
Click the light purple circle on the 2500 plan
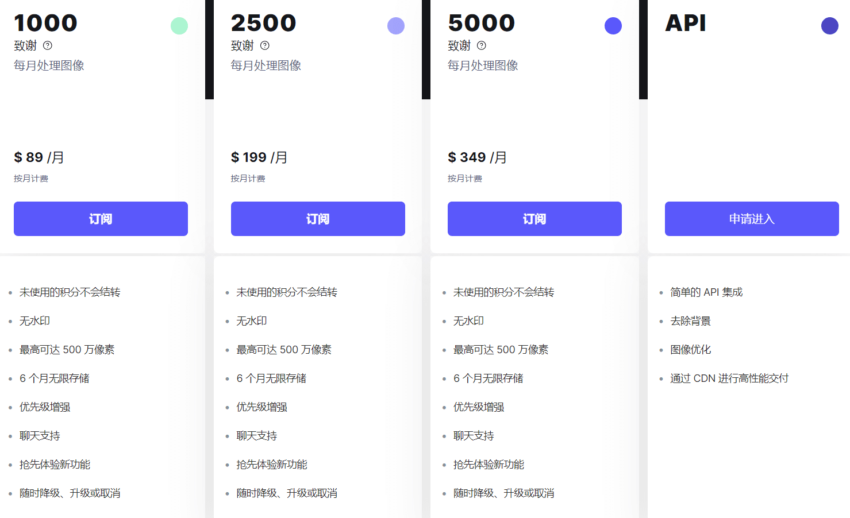coord(396,25)
